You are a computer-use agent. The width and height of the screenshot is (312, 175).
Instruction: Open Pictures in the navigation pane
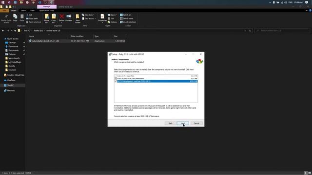click(x=12, y=54)
